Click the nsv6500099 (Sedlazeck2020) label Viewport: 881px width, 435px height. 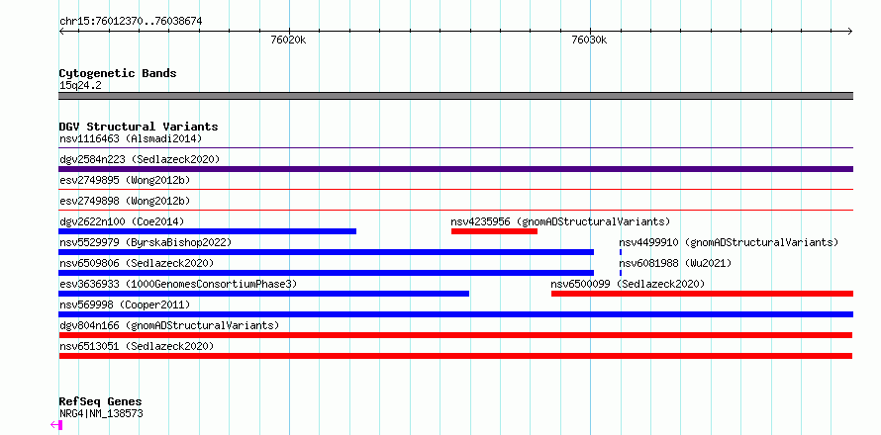(x=628, y=284)
